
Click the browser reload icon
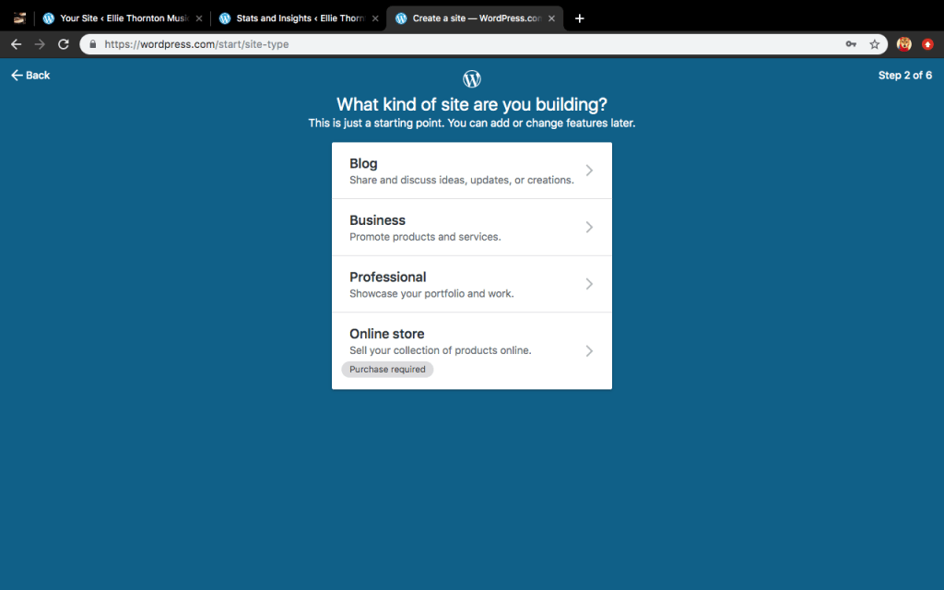click(64, 44)
